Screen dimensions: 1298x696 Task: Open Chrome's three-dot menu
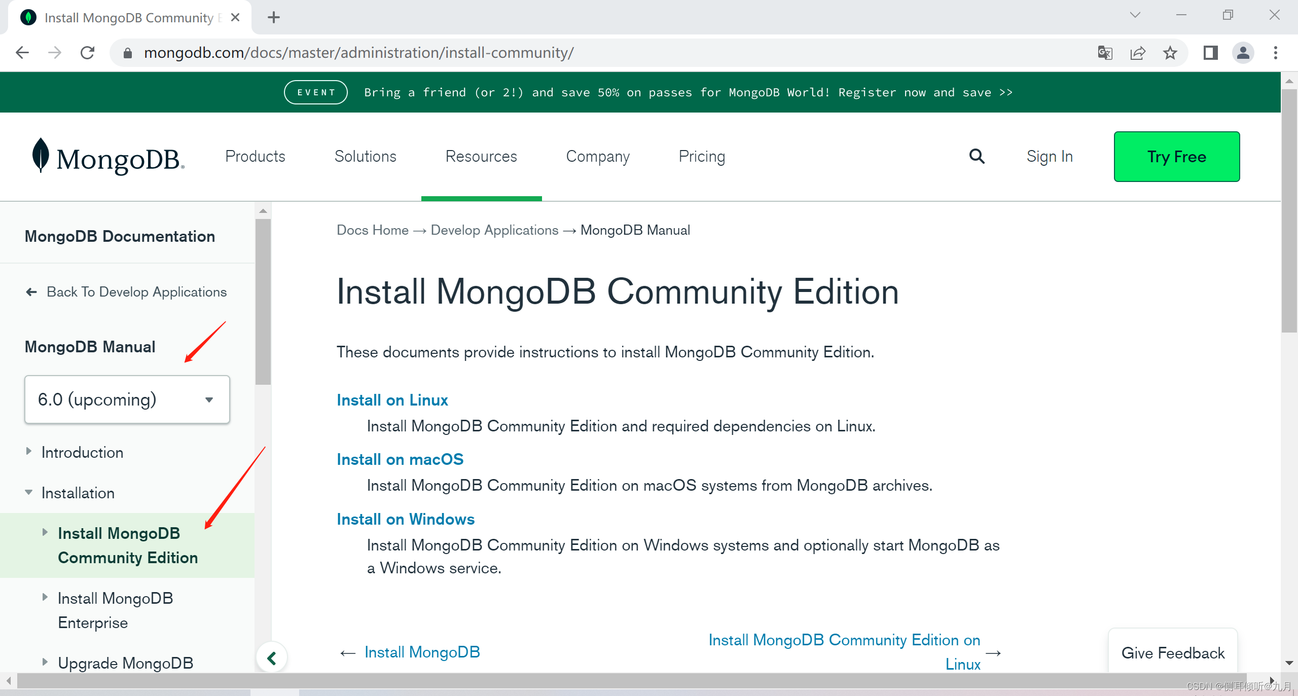1276,53
